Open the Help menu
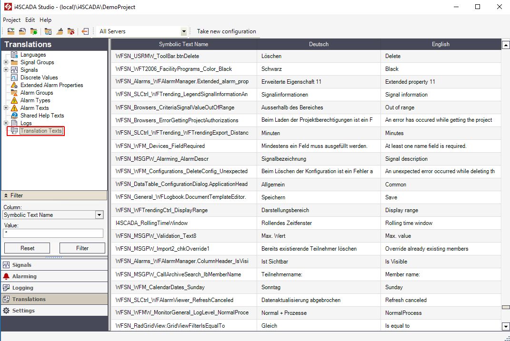Viewport: 510px width, 341px height. click(x=46, y=20)
